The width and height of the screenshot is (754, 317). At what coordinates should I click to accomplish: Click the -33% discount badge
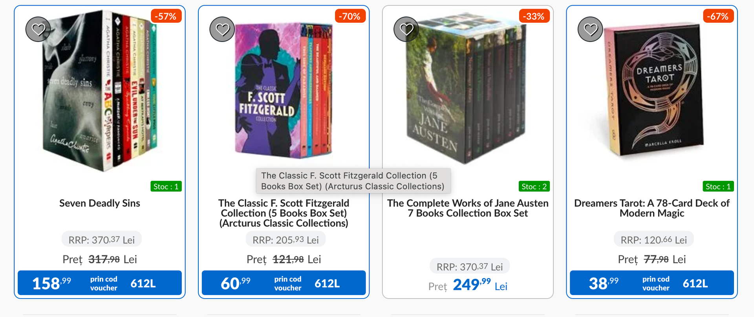click(x=534, y=16)
